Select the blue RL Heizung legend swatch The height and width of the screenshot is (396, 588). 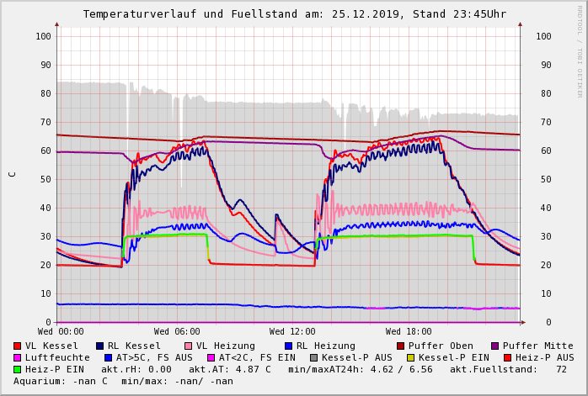click(x=288, y=346)
